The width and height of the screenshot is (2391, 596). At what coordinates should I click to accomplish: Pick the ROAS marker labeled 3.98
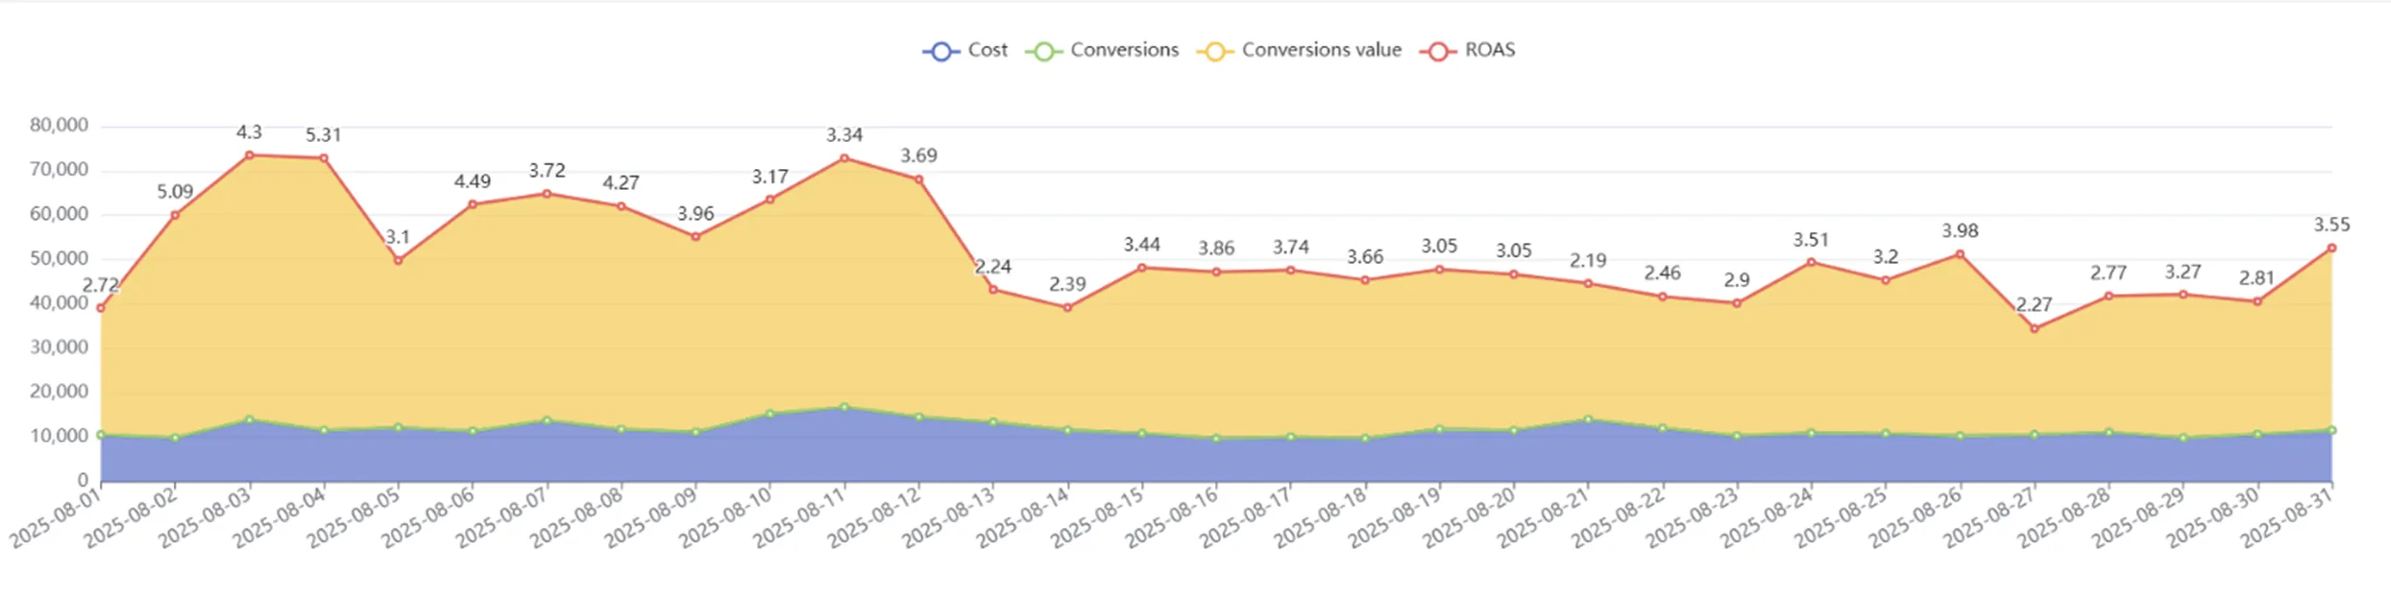pos(1960,254)
